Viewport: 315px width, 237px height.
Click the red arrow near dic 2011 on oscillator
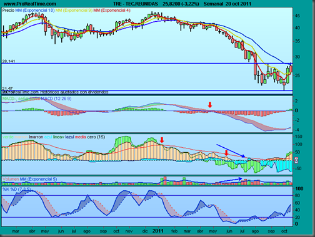tap(162, 140)
